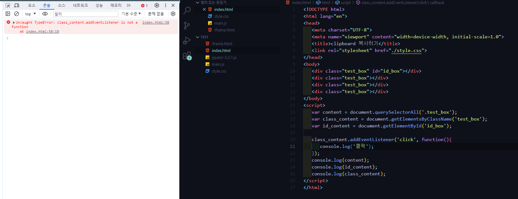
Task: Focus the 필터 input field
Action: click(x=86, y=14)
